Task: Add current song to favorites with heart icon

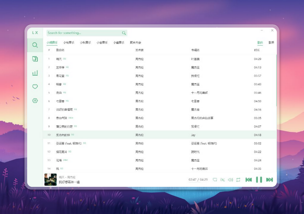Action: pyautogui.click(x=215, y=180)
